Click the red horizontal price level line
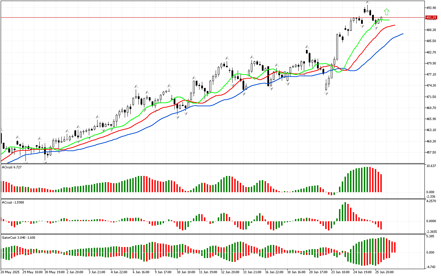Image resolution: width=441 pixels, height=276 pixels. 207,17
